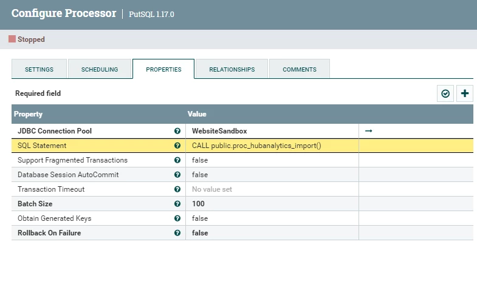Viewport: 477px width, 307px height.
Task: Click help icon for Transaction Timeout
Action: pos(177,189)
